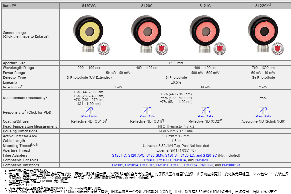
Task: Open the PM101A interface link
Action: pyautogui.click(x=131, y=165)
